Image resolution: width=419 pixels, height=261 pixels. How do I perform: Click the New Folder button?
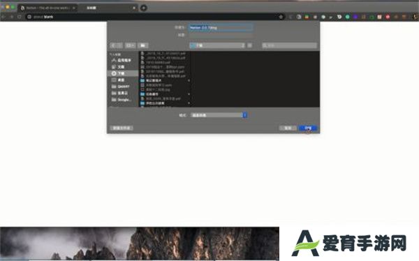tap(122, 128)
